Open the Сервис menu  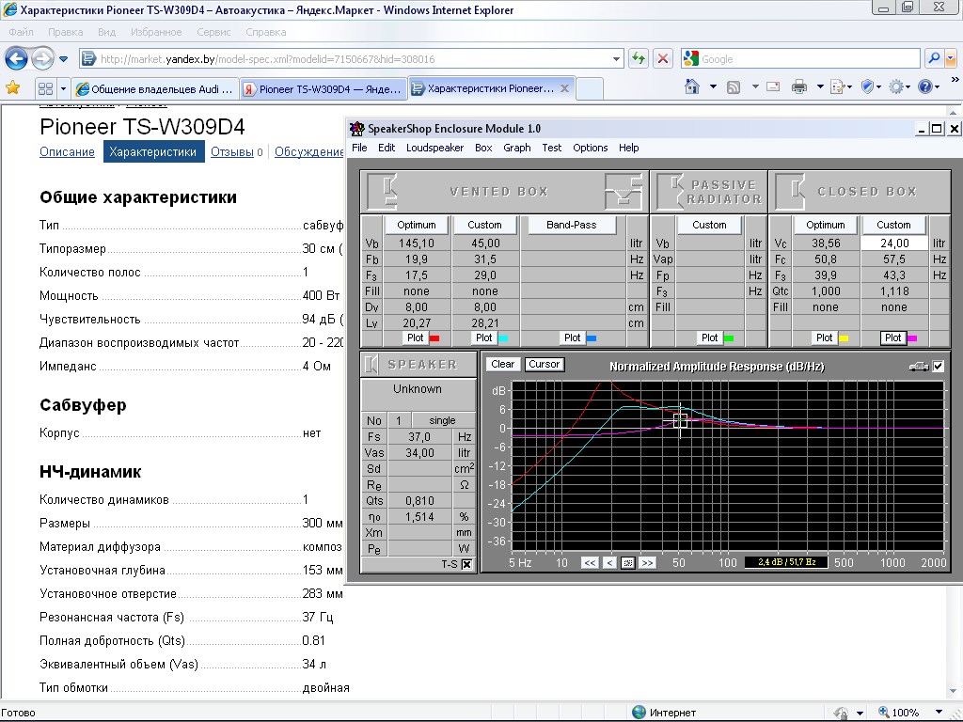point(213,32)
